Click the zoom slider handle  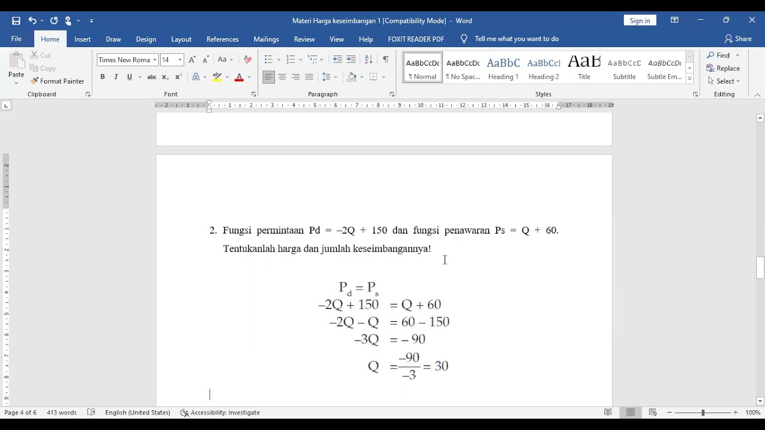pyautogui.click(x=703, y=413)
